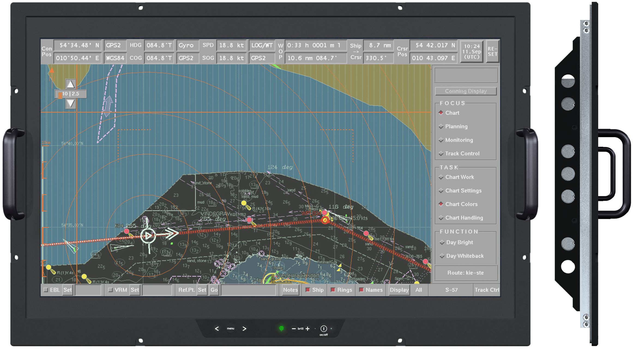Viewport: 633px width, 349px height.
Task: Click the scale decrease down-arrow on chart
Action: coord(70,103)
